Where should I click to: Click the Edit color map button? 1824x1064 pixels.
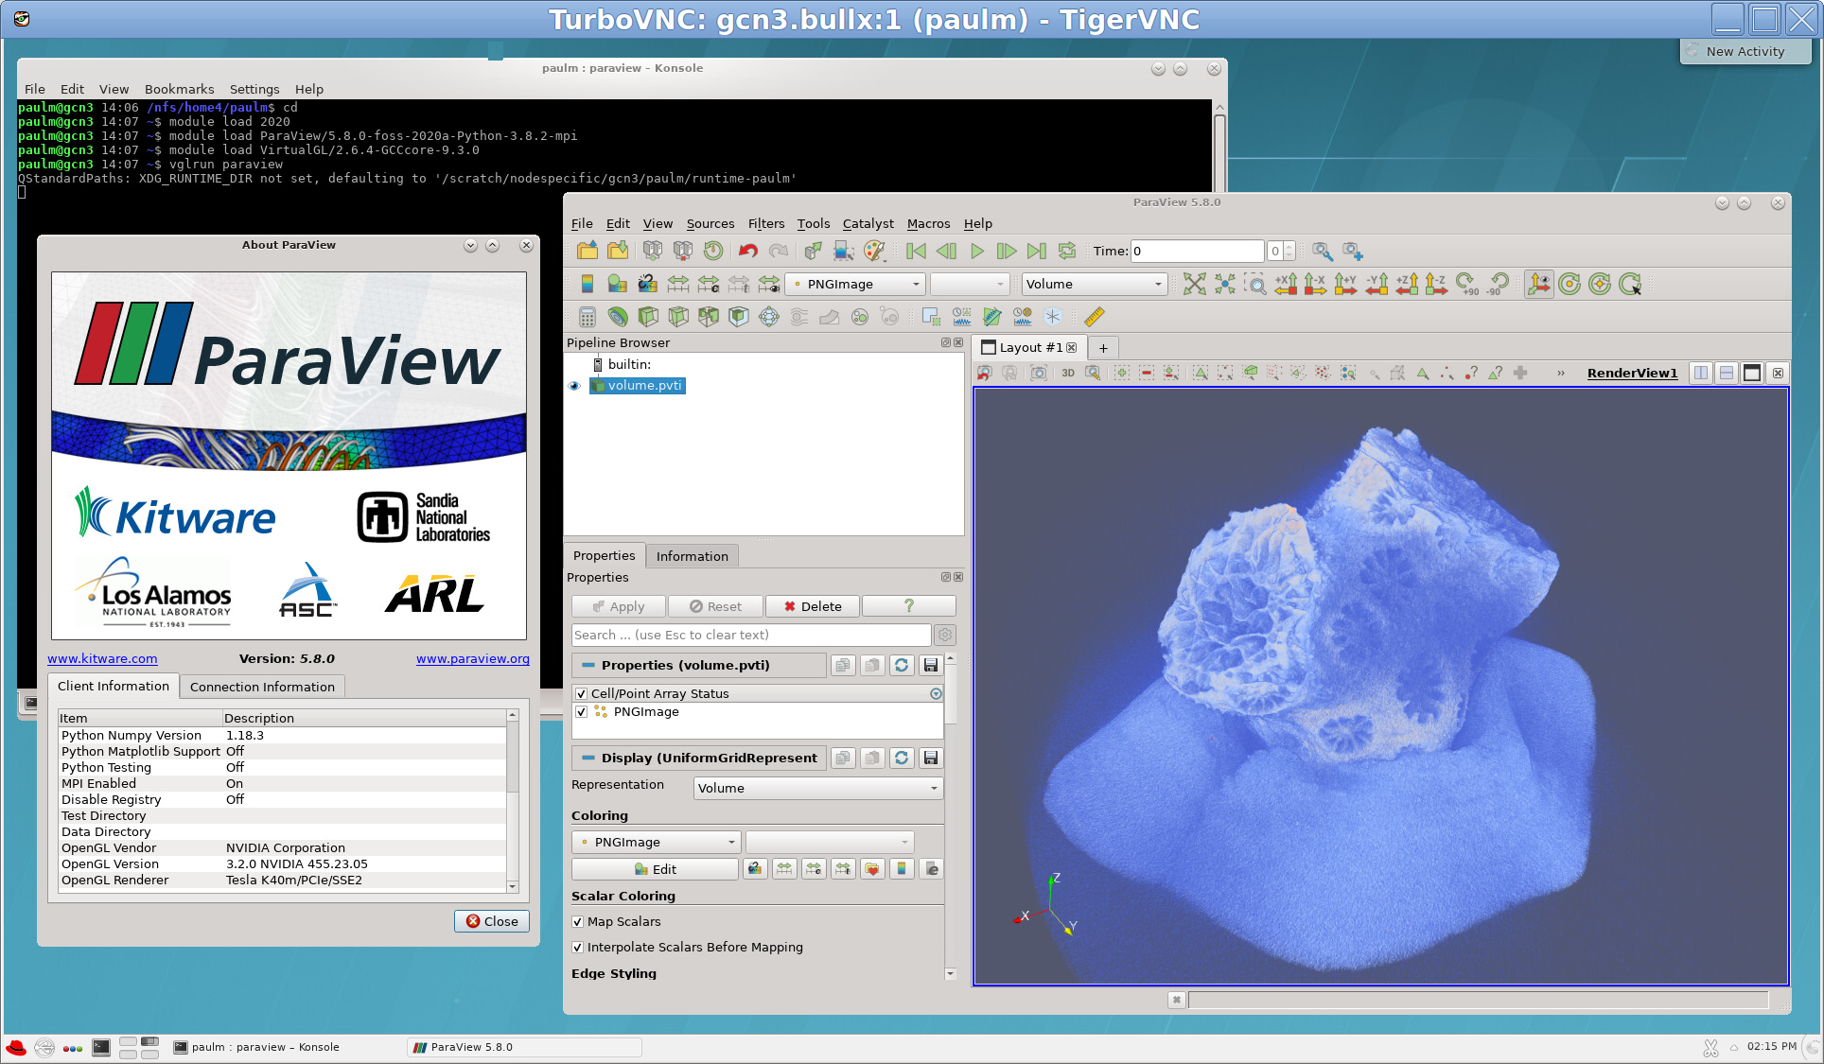click(656, 869)
